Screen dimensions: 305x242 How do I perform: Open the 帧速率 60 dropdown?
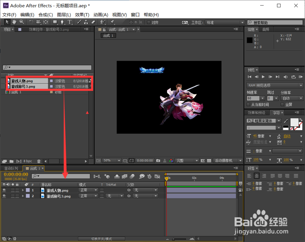tap(256, 98)
